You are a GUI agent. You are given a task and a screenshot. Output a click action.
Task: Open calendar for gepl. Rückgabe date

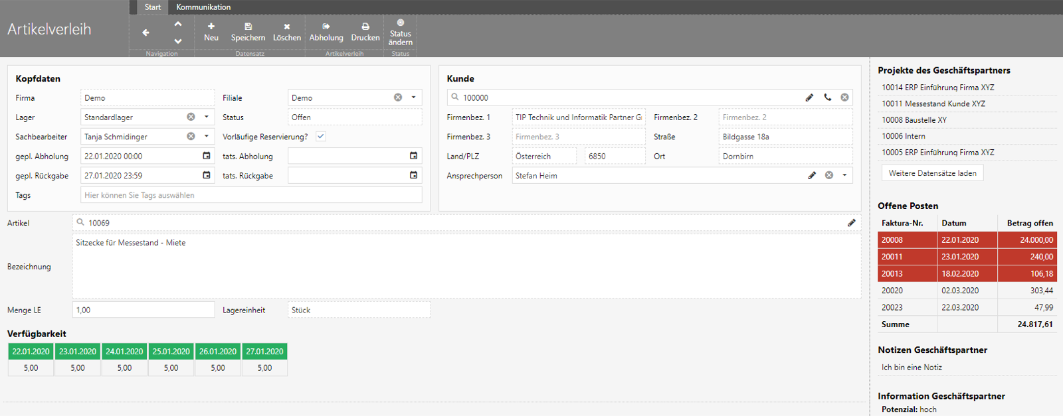click(207, 175)
